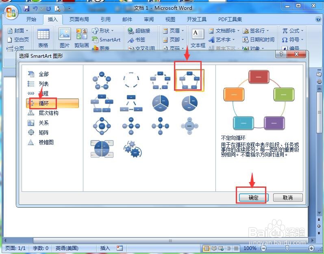This screenshot has width=324, height=254.
Task: Open the 形状 shapes dropdown
Action: 103,31
